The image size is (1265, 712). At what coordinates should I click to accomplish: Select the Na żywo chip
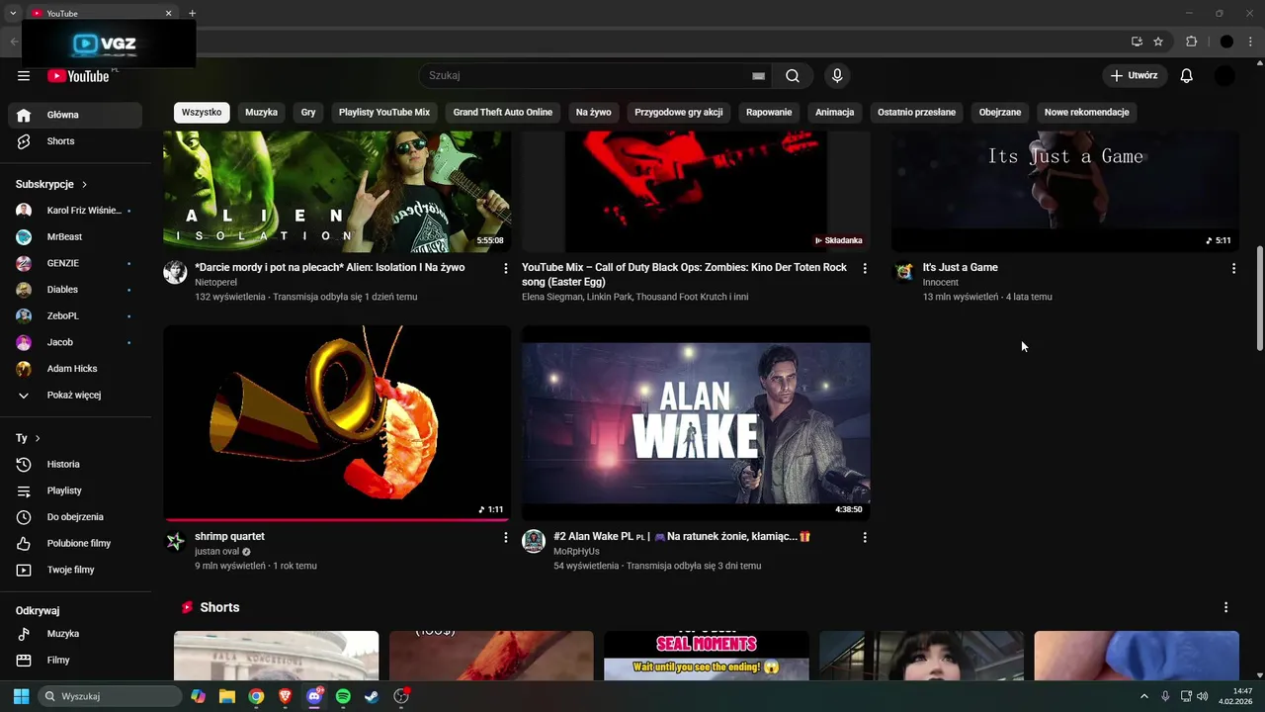pos(594,113)
